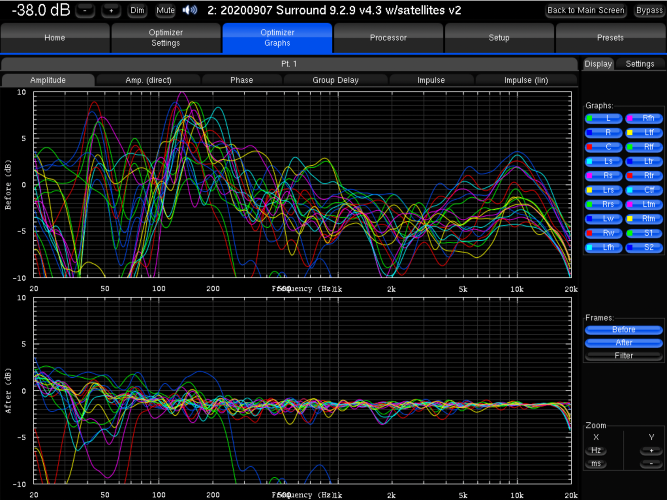This screenshot has width=667, height=500.
Task: Toggle the Lrs channel graph
Action: pos(603,190)
